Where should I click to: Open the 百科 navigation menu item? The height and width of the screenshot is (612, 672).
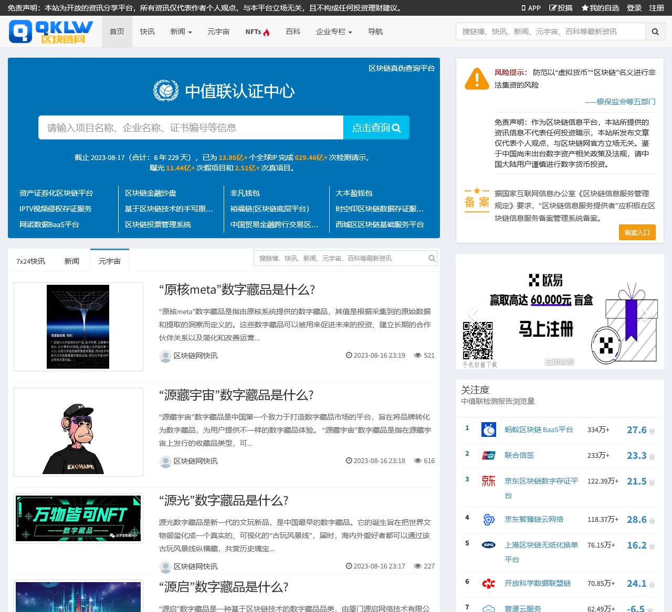292,31
